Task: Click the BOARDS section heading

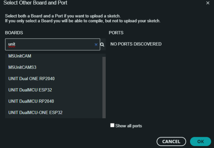Action: click(x=14, y=33)
